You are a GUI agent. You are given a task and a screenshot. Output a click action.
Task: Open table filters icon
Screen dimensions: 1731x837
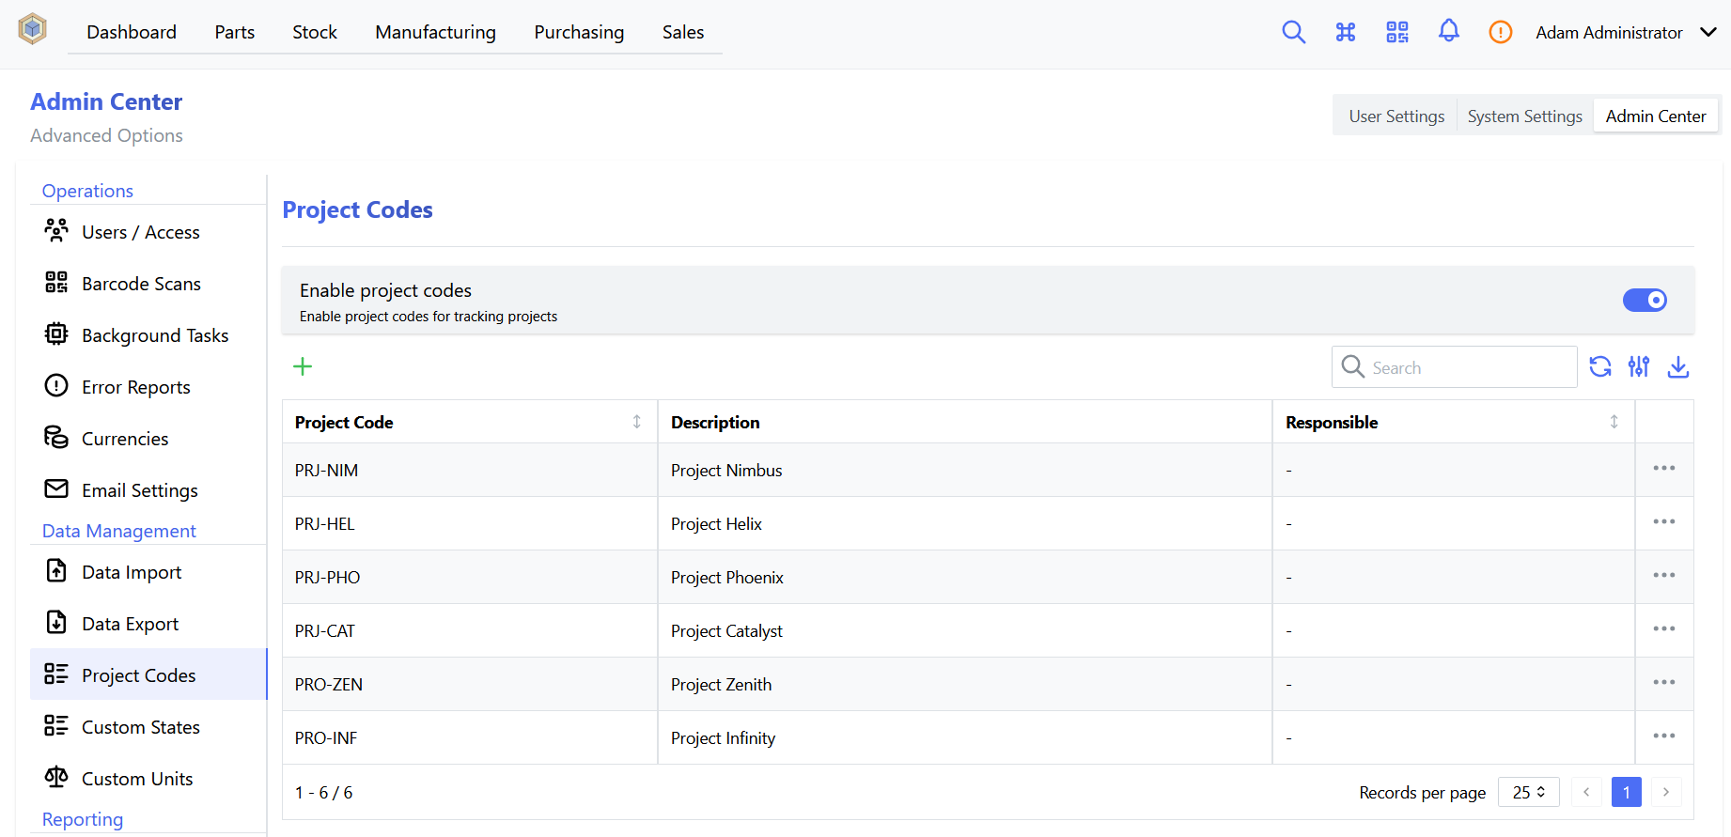click(1639, 366)
